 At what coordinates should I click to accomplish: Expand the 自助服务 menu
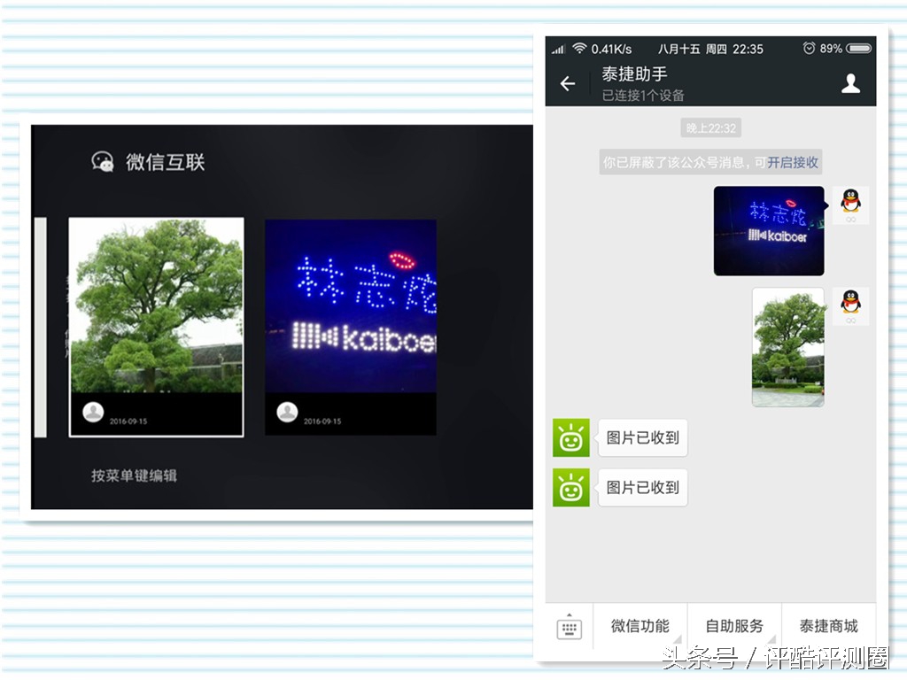point(734,626)
